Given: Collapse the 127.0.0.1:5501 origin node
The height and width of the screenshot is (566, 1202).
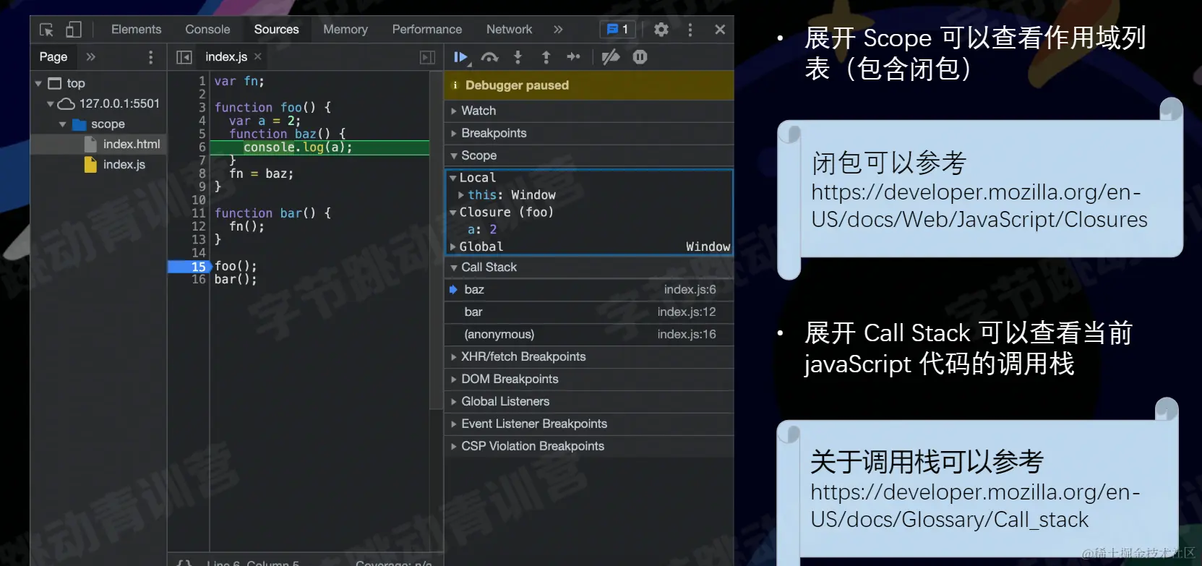Looking at the screenshot, I should click(x=51, y=104).
